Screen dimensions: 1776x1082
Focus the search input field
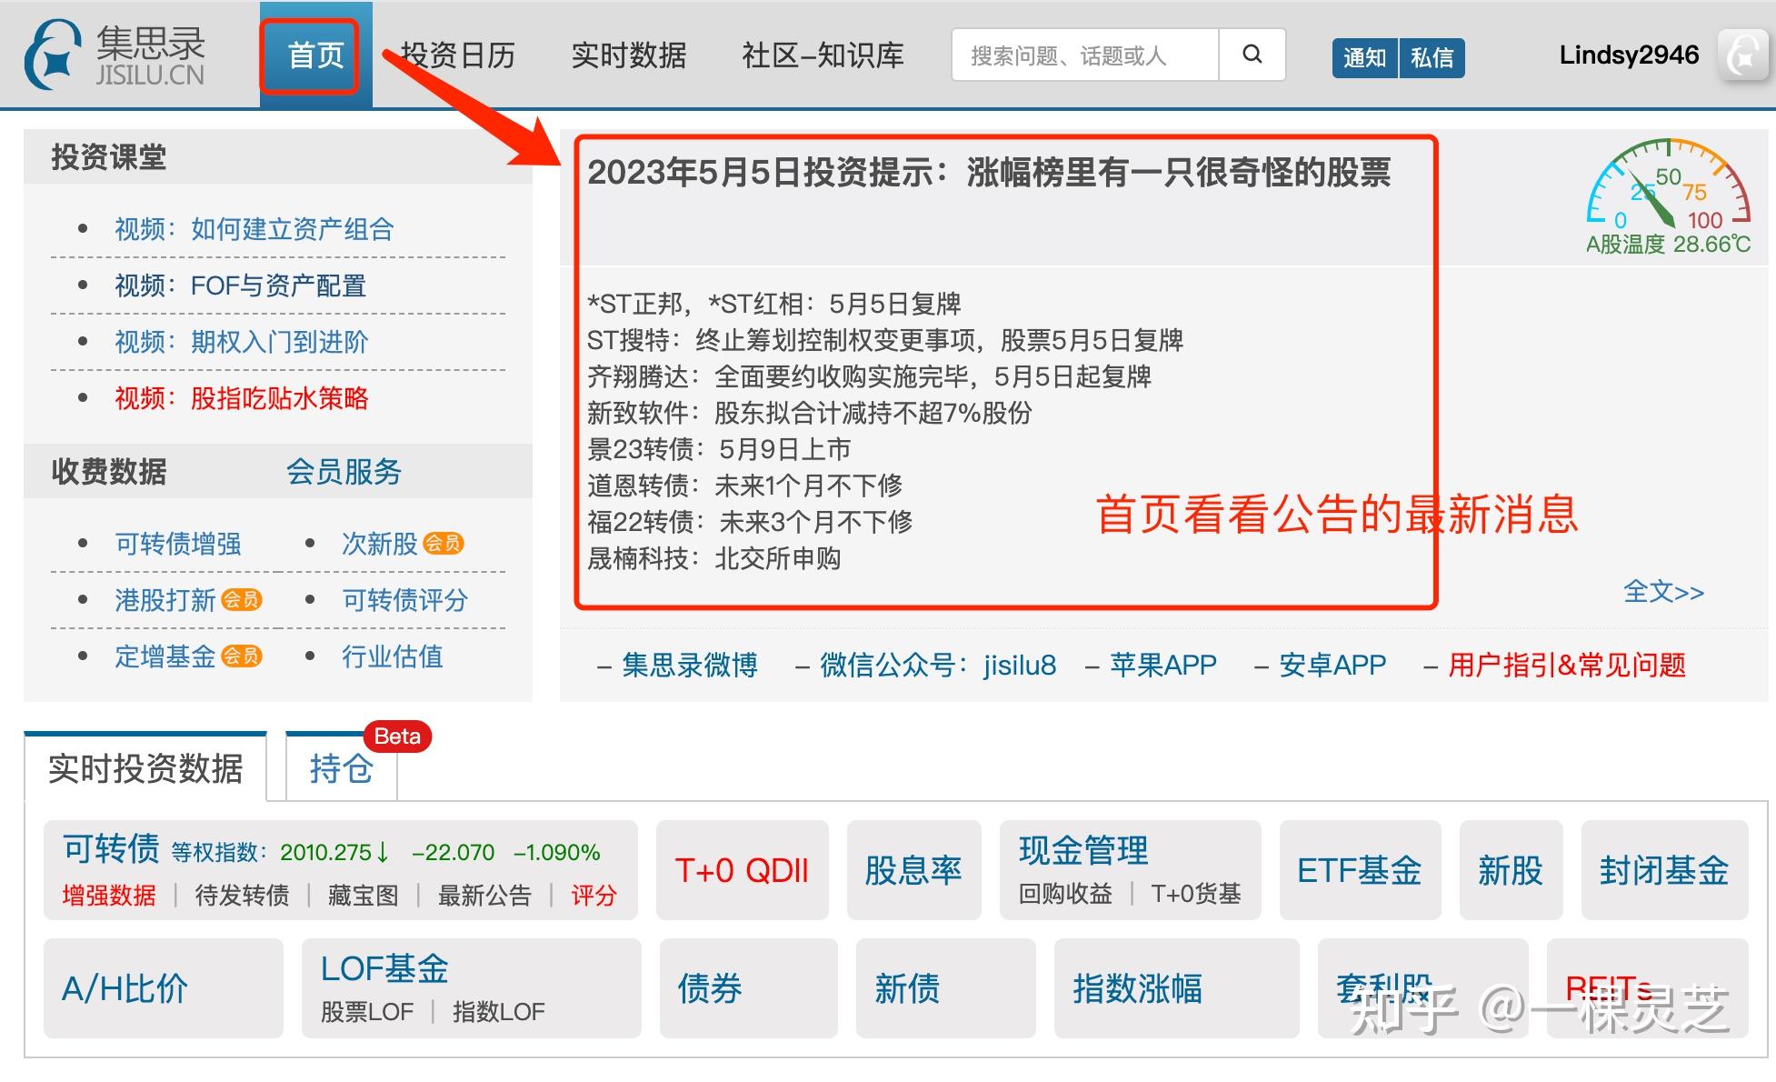pyautogui.click(x=1085, y=55)
